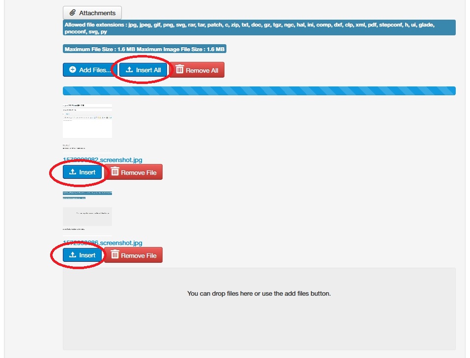Click the 'You can drop files here' area
The image size is (470, 358).
[x=259, y=309]
